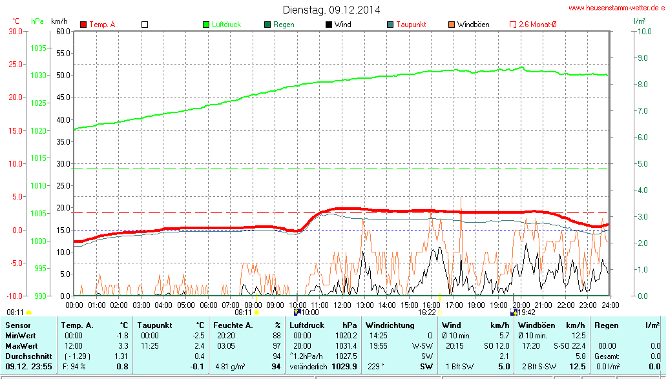Click the Durchschnitt row label
668x379 pixels.
(x=28, y=356)
